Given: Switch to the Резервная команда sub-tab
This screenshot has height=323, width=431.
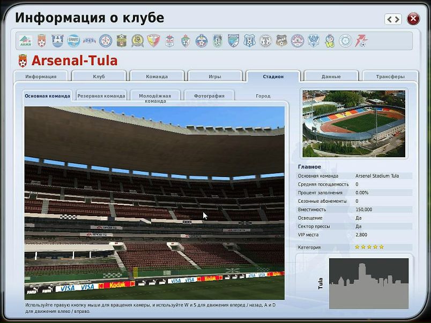Looking at the screenshot, I should click(x=101, y=96).
